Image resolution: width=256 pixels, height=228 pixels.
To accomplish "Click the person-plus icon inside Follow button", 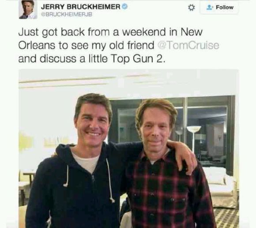I will [210, 7].
